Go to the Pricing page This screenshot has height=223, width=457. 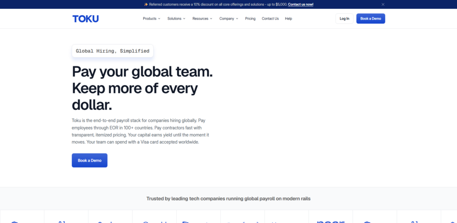[x=250, y=19]
